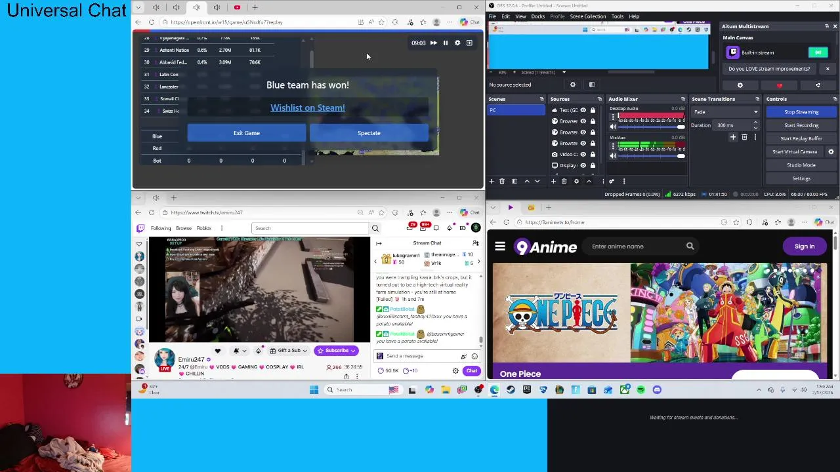Mute Mic/Aux in OBS mixer
The height and width of the screenshot is (472, 840).
coord(613,156)
